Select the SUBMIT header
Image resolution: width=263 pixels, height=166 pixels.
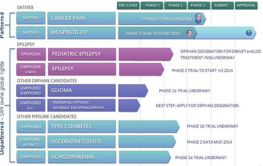click(222, 5)
